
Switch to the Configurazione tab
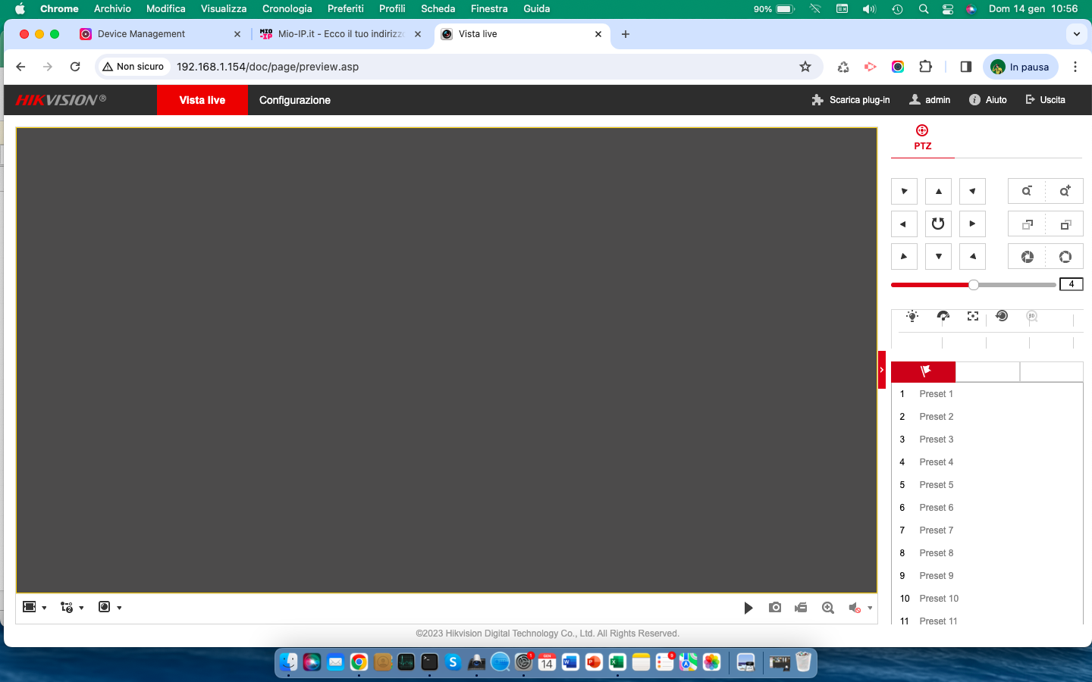point(294,100)
